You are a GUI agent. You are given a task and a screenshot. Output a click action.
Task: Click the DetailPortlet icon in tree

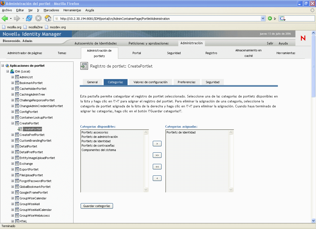17,146
